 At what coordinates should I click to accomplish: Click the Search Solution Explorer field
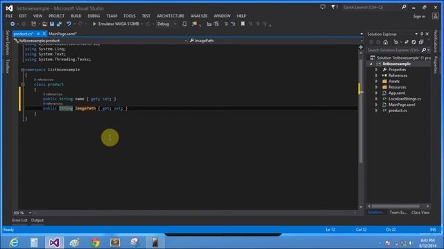coord(393,50)
